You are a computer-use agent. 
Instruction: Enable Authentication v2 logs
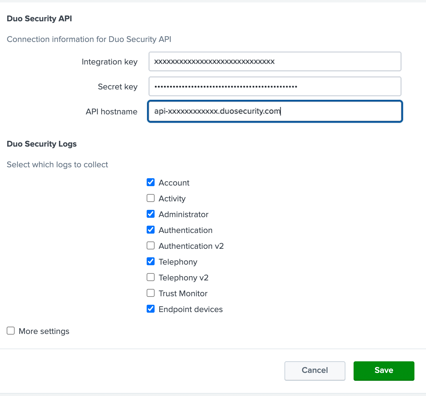point(151,245)
